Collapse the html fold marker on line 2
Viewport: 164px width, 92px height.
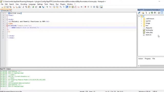tap(7, 15)
